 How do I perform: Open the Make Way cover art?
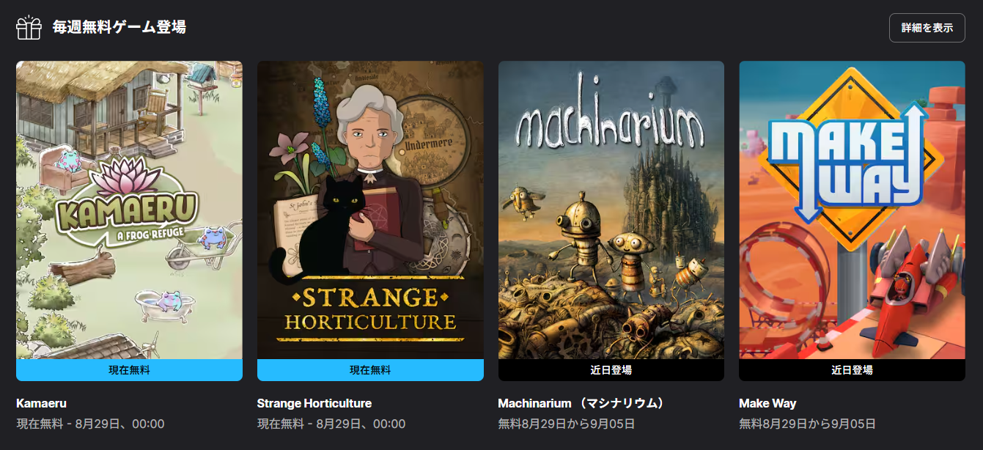[x=852, y=210]
